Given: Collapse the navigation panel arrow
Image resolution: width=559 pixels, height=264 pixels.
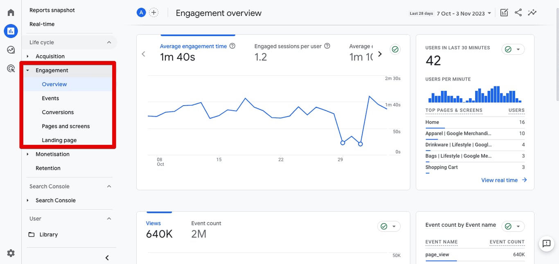Looking at the screenshot, I should pos(107,257).
